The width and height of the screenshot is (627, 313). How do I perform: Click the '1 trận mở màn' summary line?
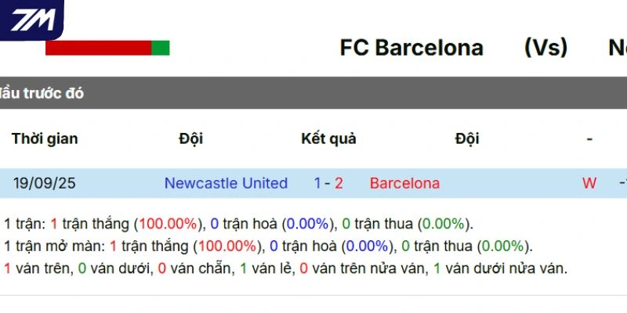(x=268, y=246)
